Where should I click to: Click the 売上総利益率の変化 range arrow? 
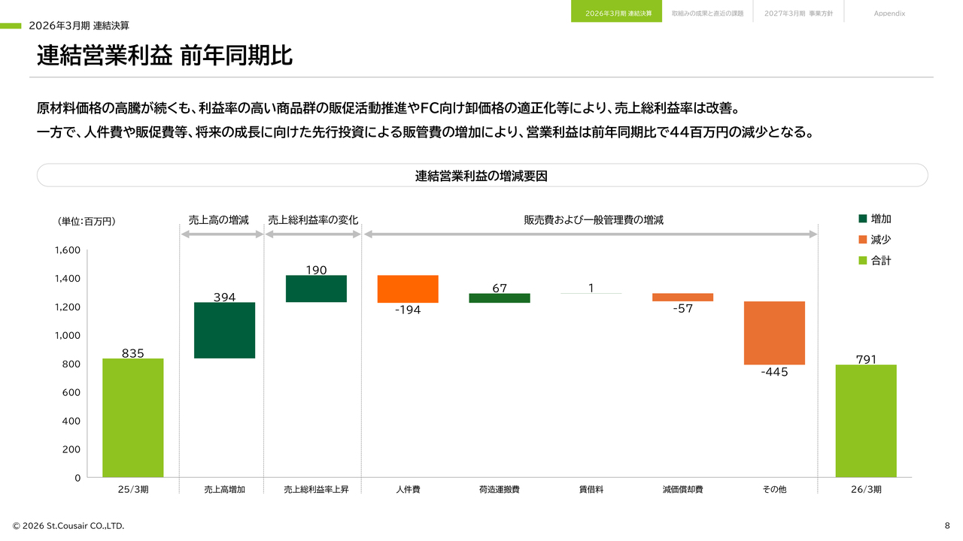[x=313, y=234]
